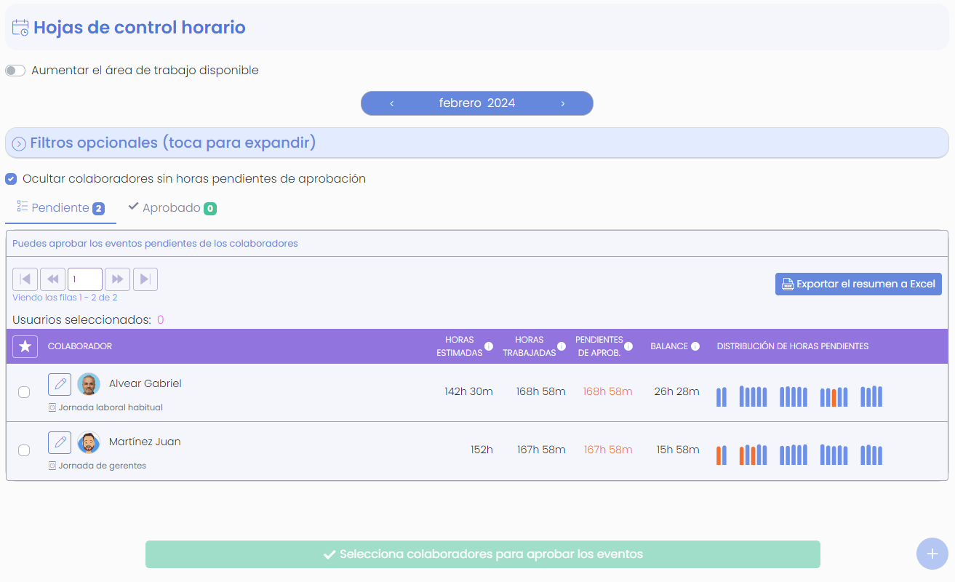The height and width of the screenshot is (582, 955).
Task: Go to the previous month with the chevron
Action: click(391, 103)
